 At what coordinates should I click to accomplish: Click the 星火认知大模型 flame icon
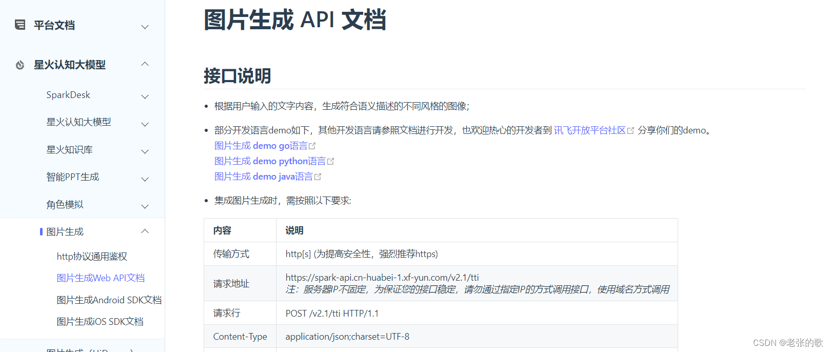[x=20, y=65]
